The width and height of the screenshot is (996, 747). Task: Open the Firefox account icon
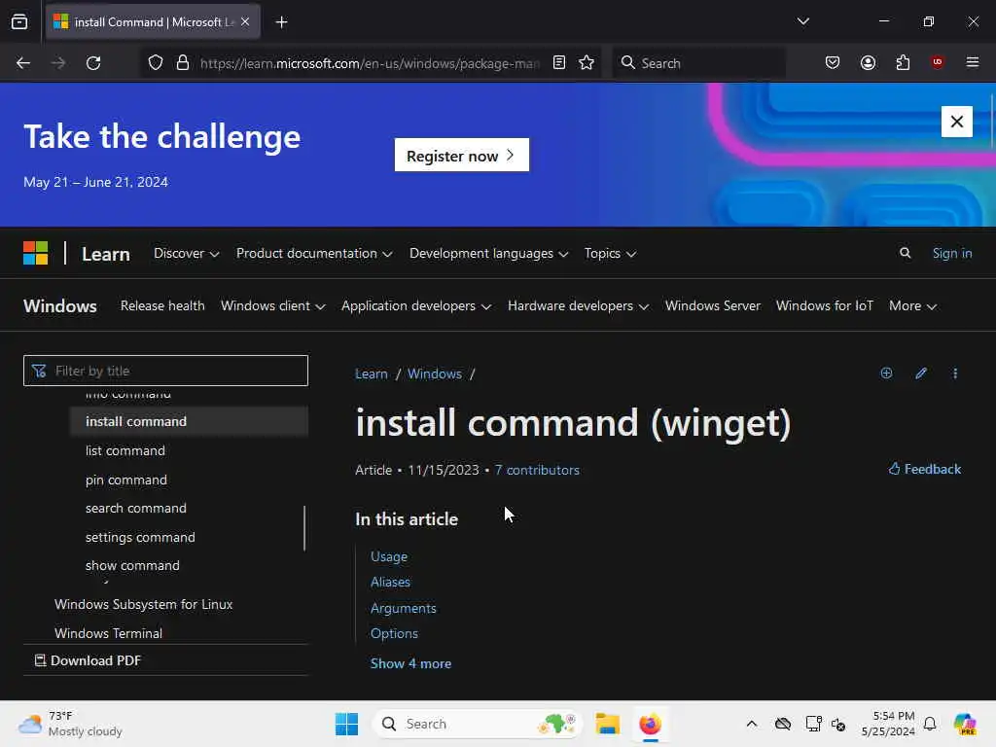click(868, 63)
